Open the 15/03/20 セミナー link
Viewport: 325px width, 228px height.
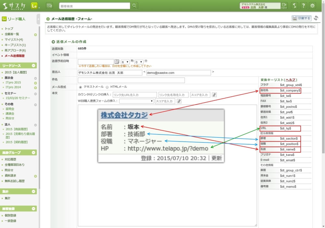point(18,98)
